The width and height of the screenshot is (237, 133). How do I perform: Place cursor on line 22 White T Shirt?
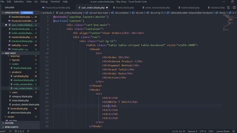click(120, 102)
